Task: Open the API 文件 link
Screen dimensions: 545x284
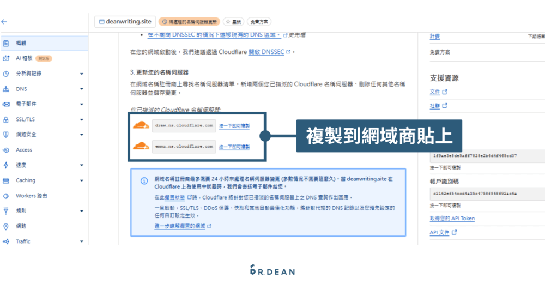Action: click(x=439, y=233)
